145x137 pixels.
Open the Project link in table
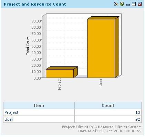point(11,112)
